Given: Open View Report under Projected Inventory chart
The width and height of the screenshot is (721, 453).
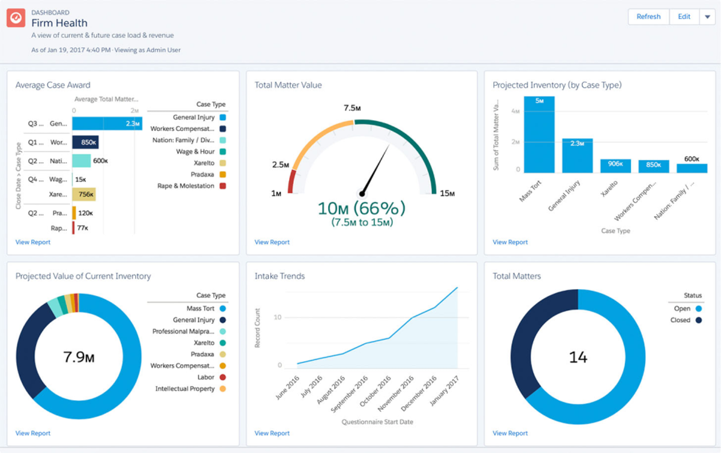Looking at the screenshot, I should coord(510,242).
